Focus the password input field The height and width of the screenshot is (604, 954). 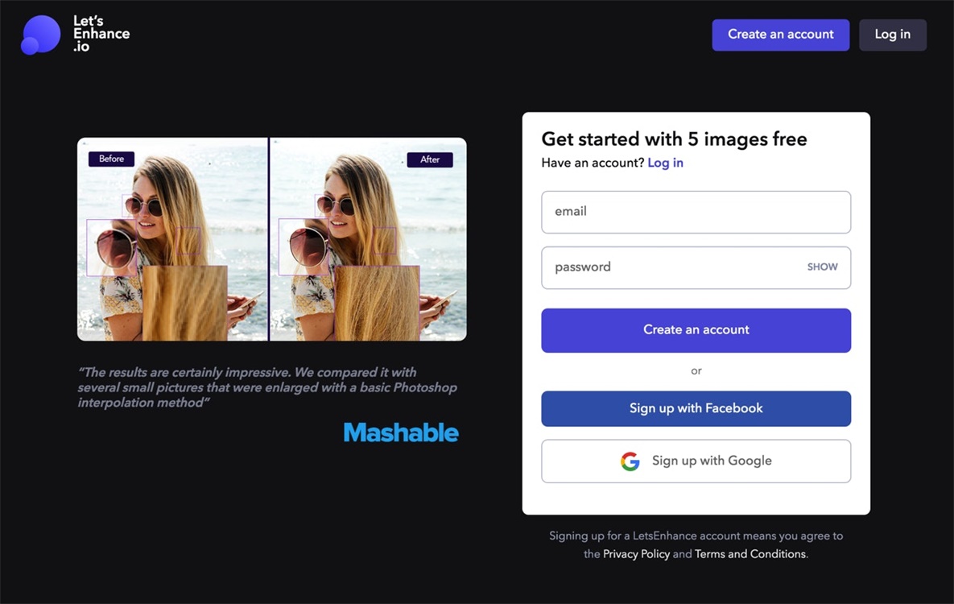click(668, 267)
